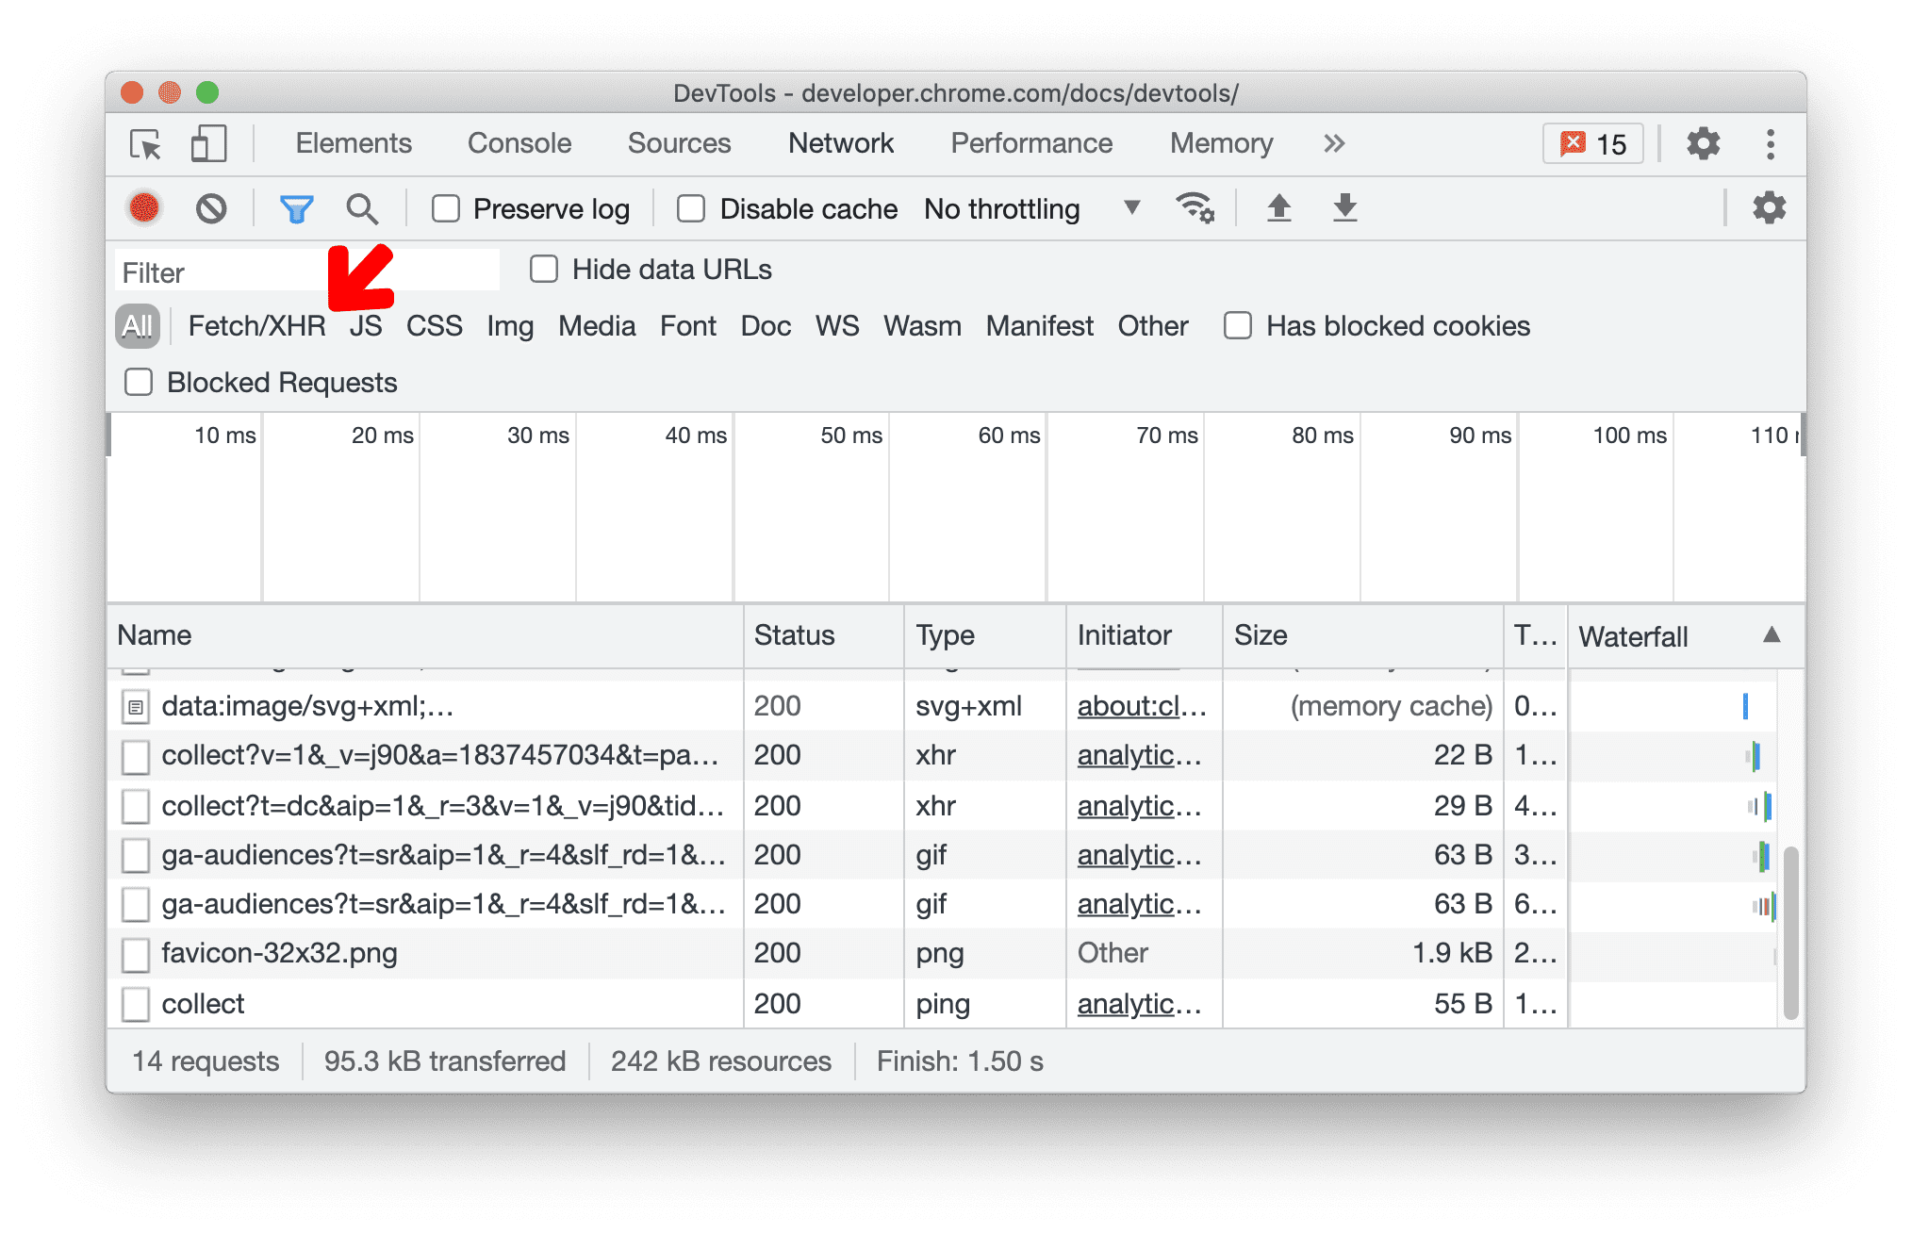Click the record/stop network requests button
The width and height of the screenshot is (1912, 1233).
[x=145, y=207]
